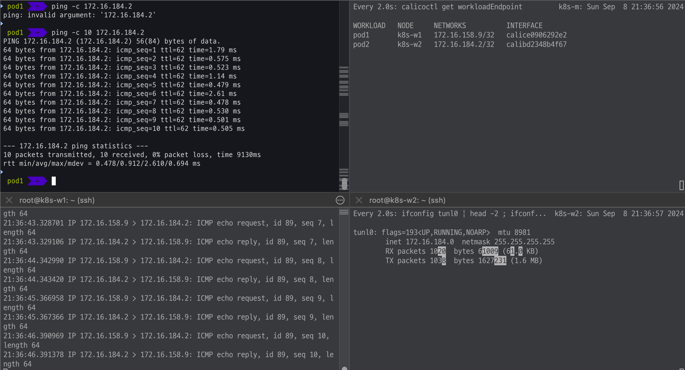Select the root@k8s-w1 pane title
685x370 pixels.
(57, 200)
